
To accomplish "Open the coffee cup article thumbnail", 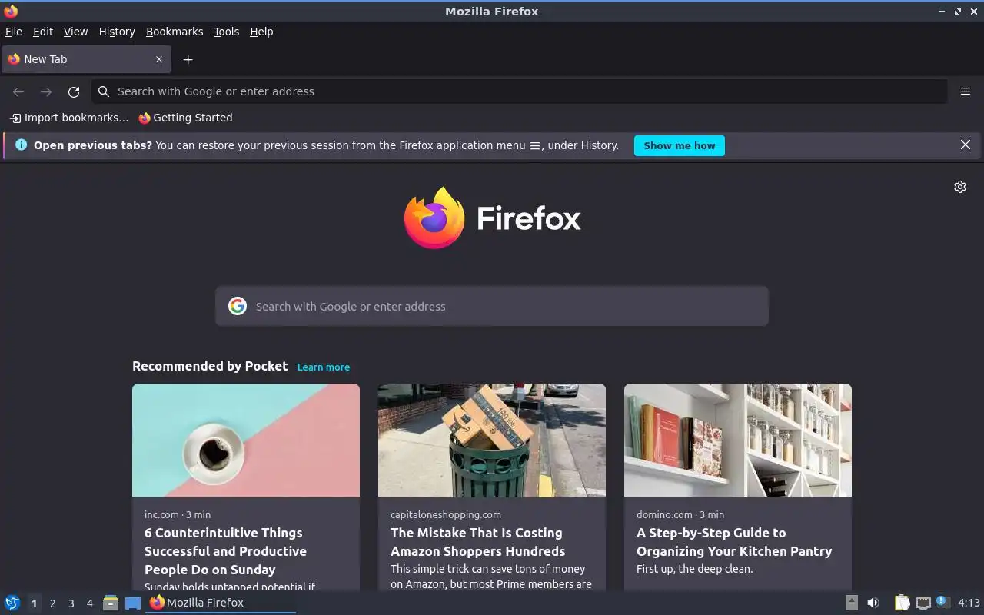I will point(246,440).
